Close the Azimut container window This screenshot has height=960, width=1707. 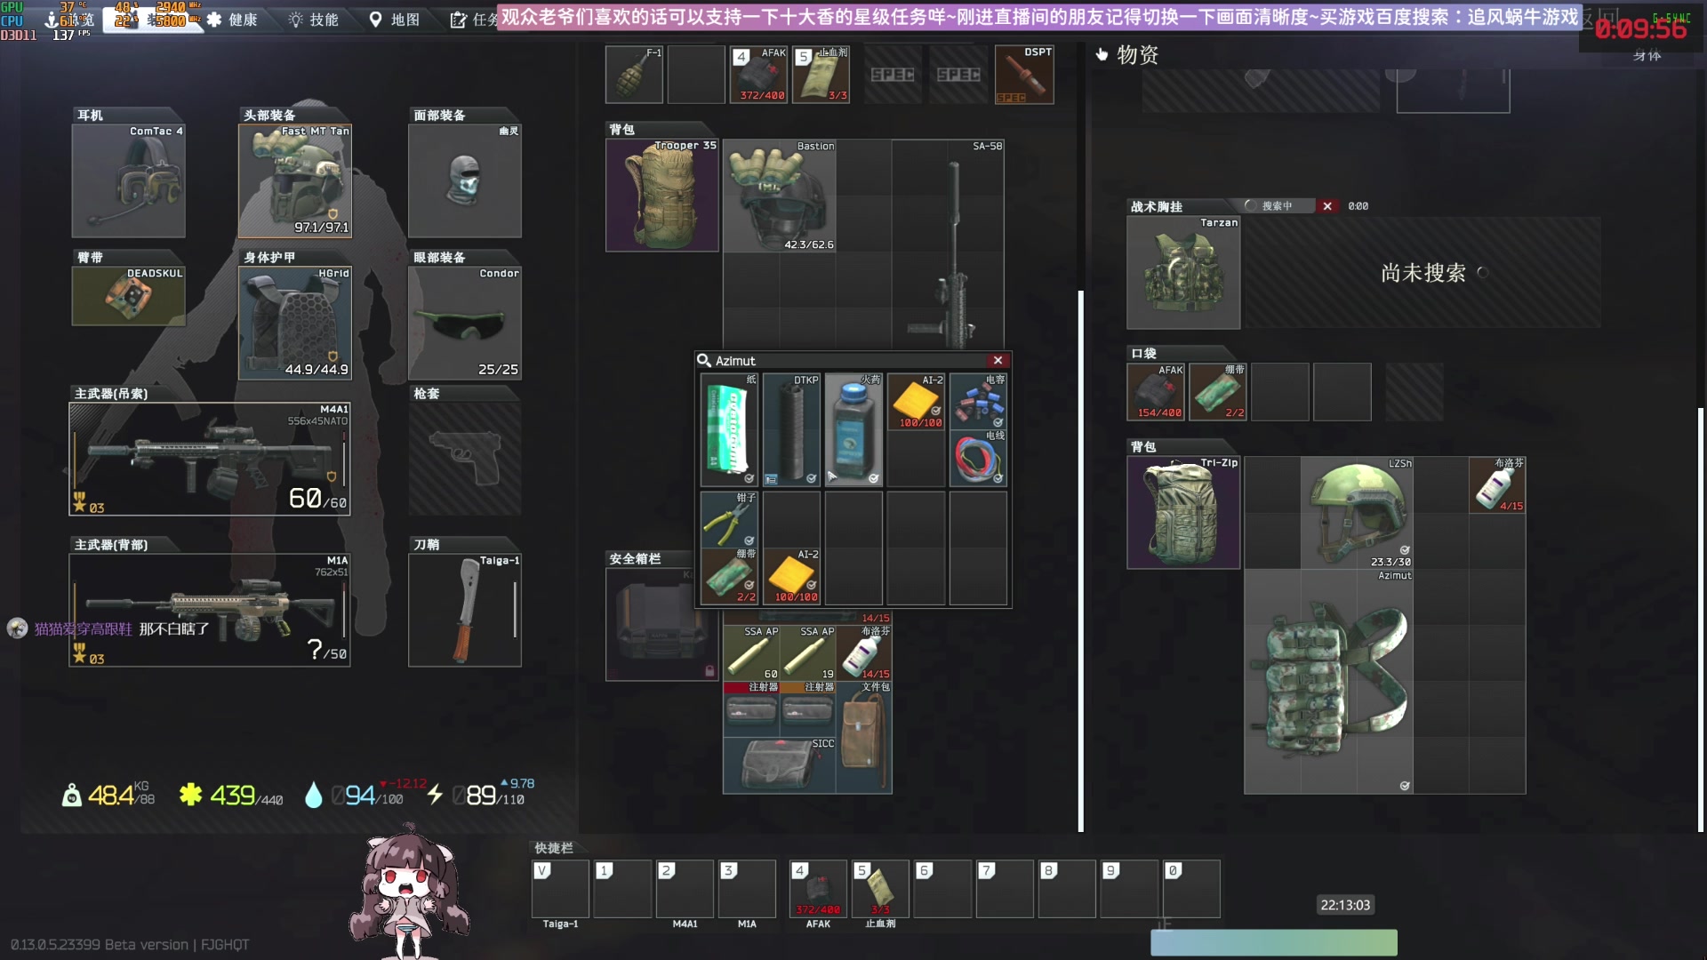tap(998, 360)
